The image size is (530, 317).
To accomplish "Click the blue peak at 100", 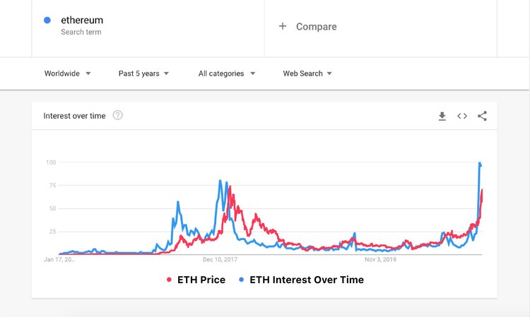I will 481,164.
